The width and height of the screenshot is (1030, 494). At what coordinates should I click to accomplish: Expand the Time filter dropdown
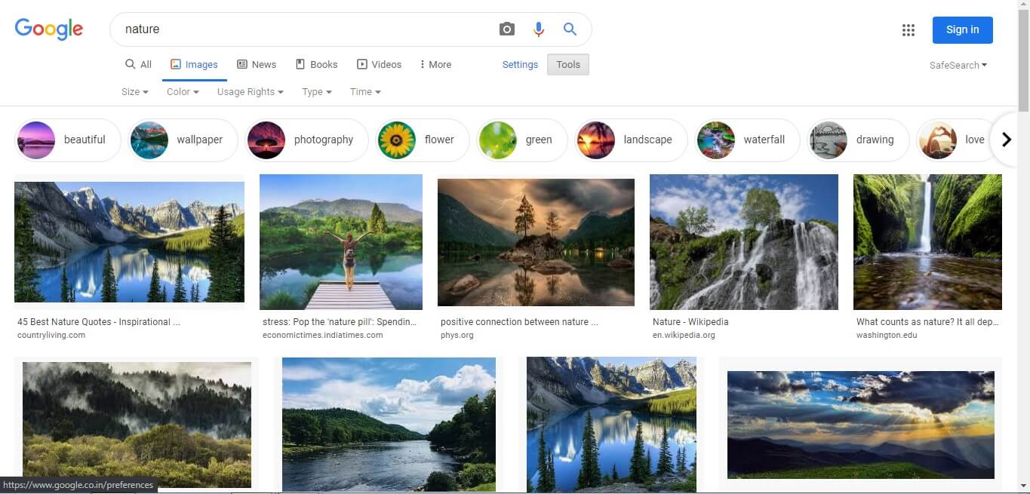click(x=364, y=91)
